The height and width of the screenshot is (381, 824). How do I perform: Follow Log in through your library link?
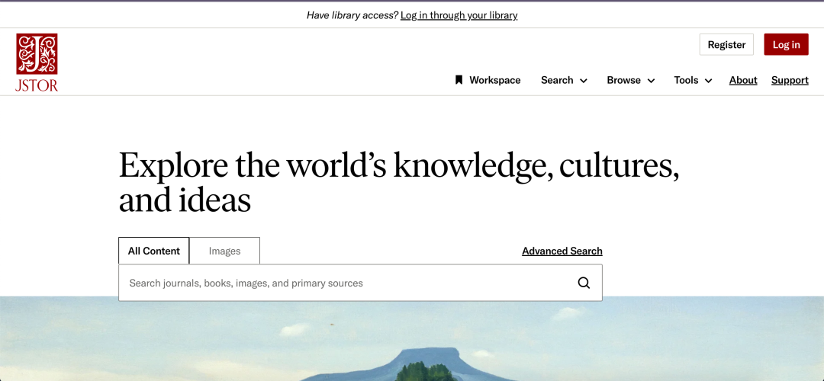(459, 15)
